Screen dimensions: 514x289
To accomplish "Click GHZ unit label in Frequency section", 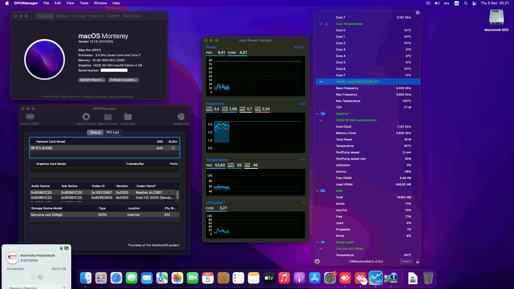I will coord(302,104).
